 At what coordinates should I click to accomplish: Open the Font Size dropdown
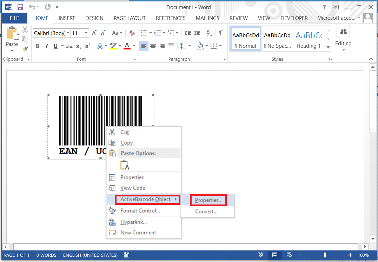tap(86, 33)
